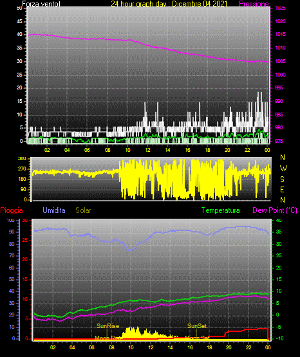Click the 'Dew Point (°C)' legend label

pyautogui.click(x=275, y=210)
